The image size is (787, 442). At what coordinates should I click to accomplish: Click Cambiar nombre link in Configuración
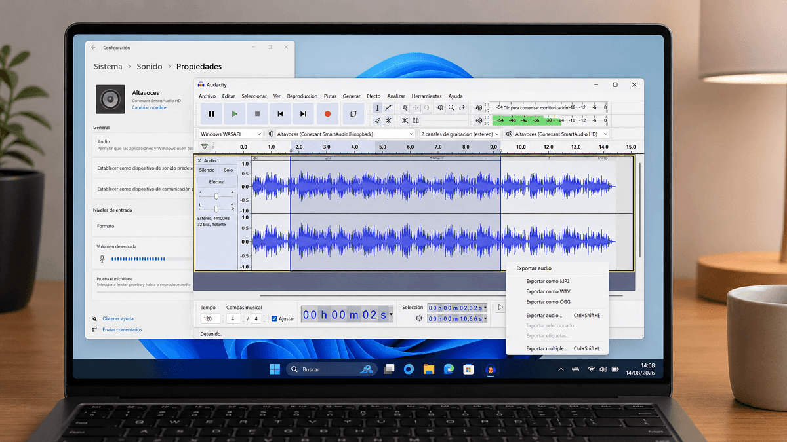(149, 107)
